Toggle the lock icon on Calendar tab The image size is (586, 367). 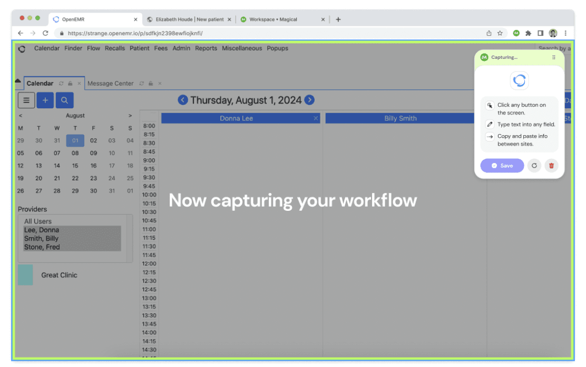coord(70,84)
